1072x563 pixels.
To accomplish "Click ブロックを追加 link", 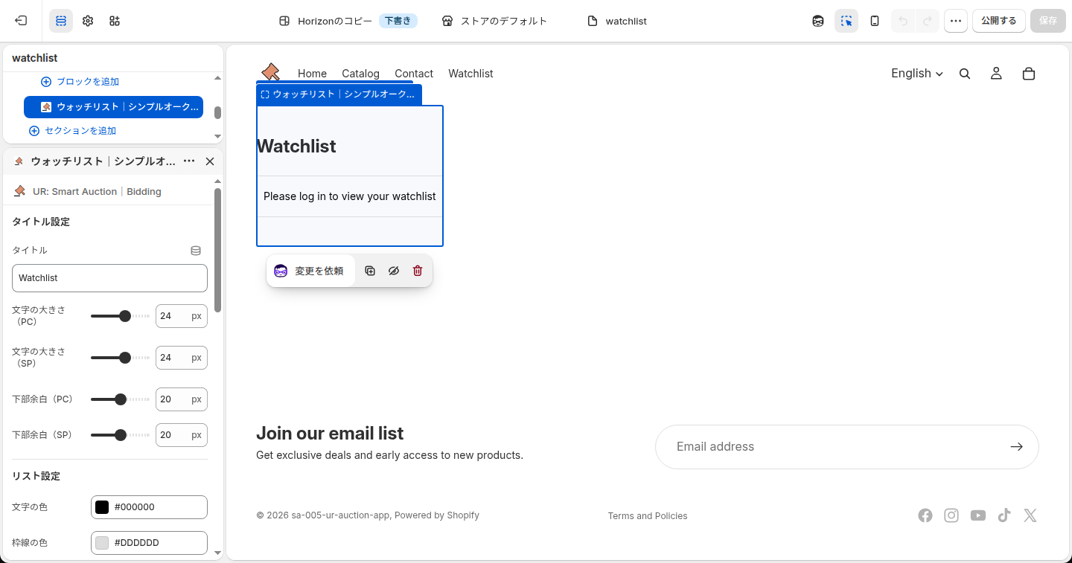I will pos(80,82).
